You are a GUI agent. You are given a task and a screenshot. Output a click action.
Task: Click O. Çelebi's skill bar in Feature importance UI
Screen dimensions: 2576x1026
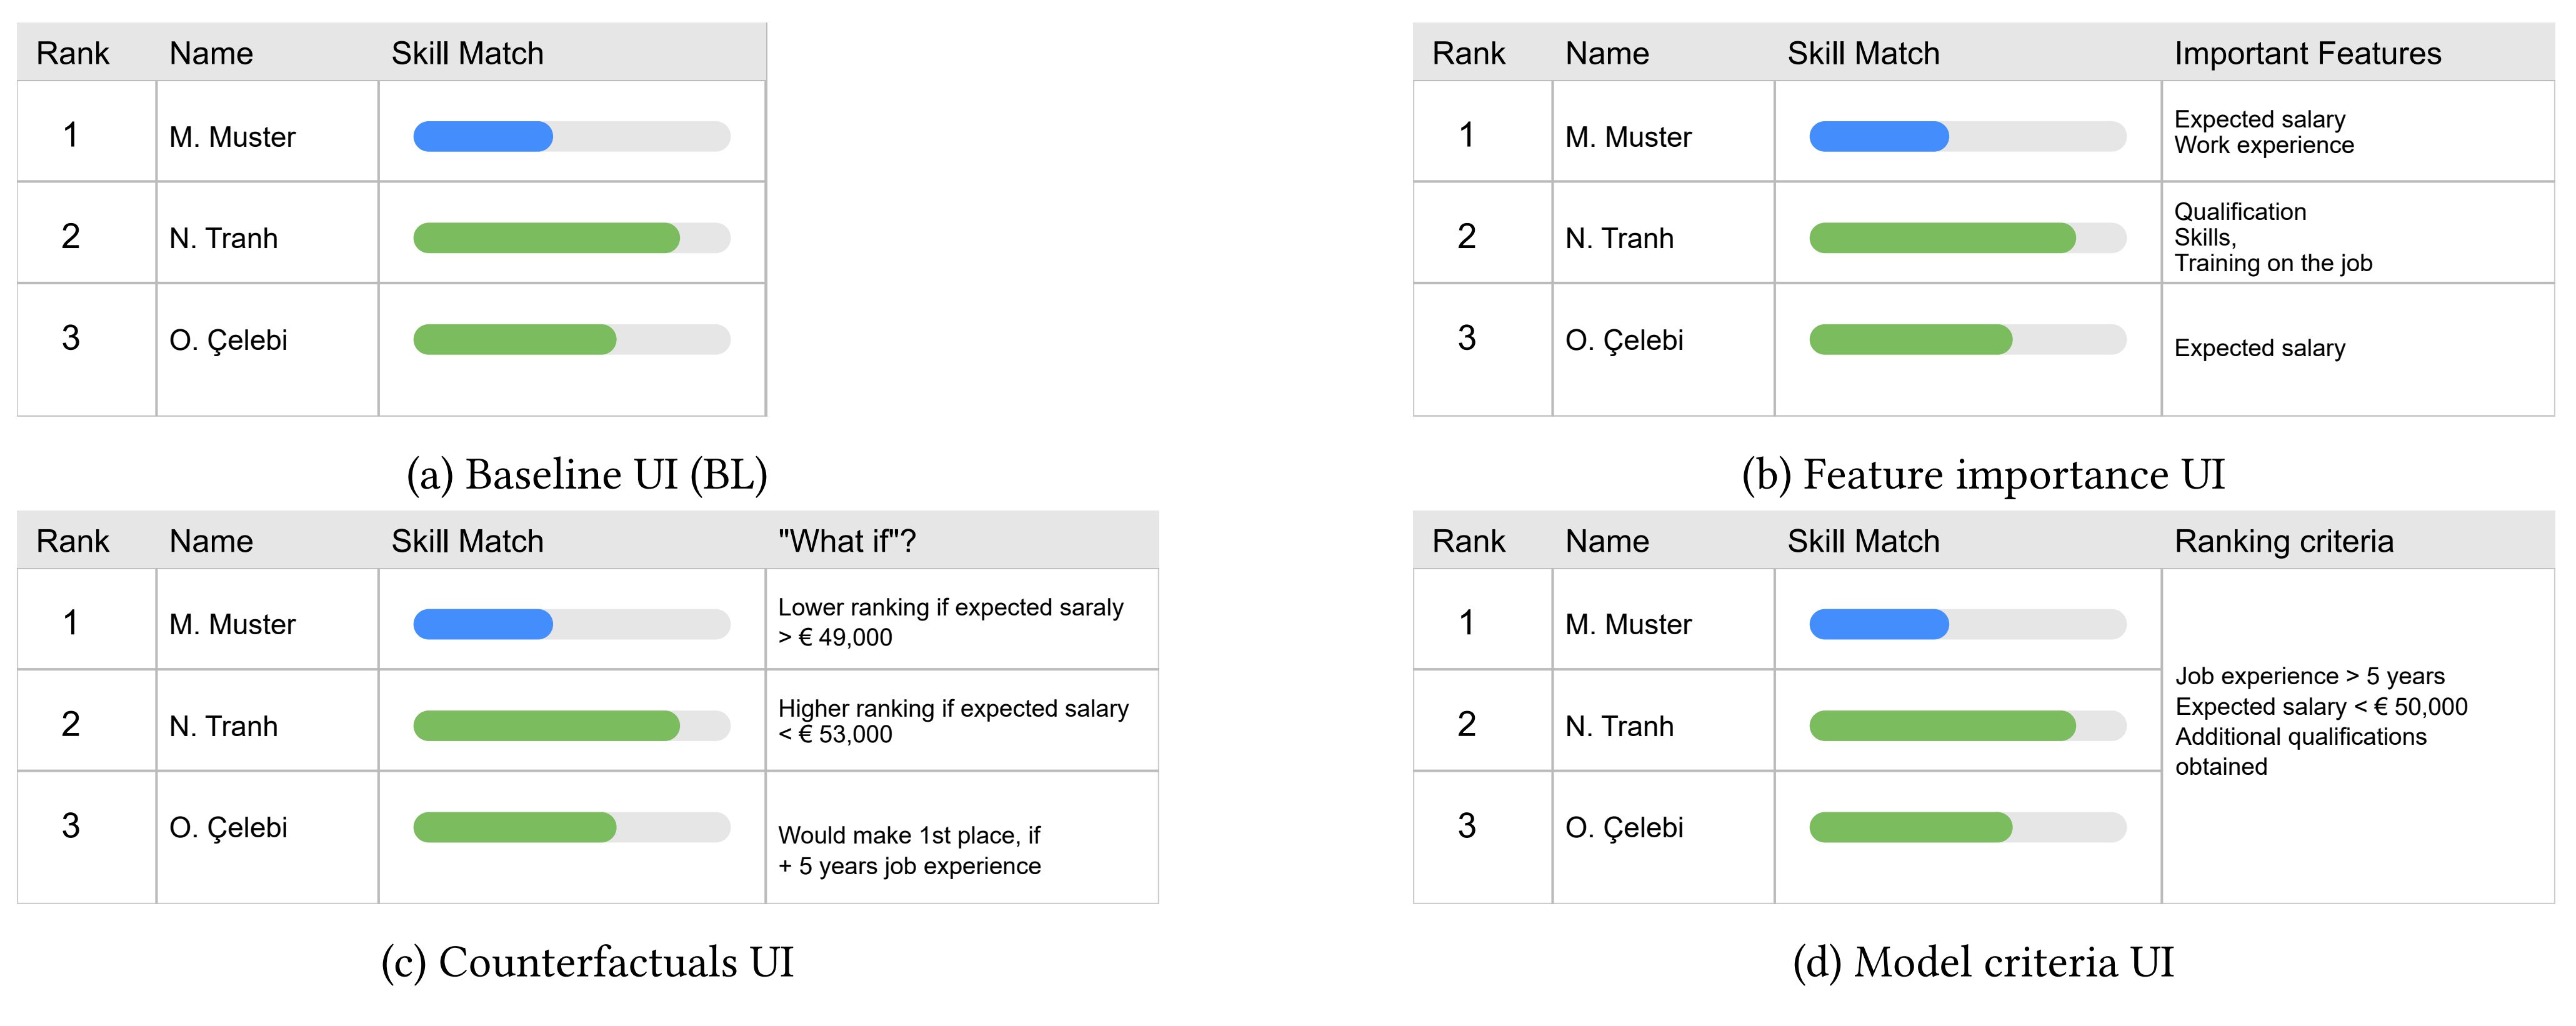tap(1967, 340)
